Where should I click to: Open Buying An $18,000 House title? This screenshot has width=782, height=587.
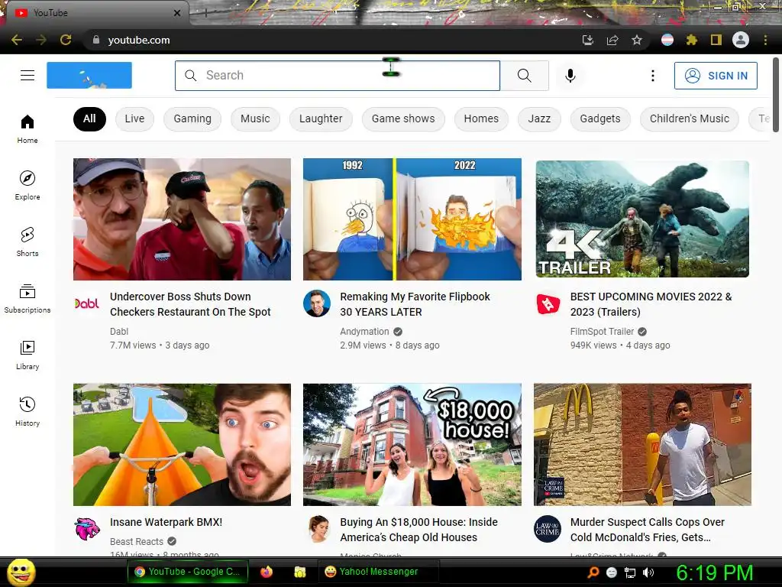pos(419,530)
